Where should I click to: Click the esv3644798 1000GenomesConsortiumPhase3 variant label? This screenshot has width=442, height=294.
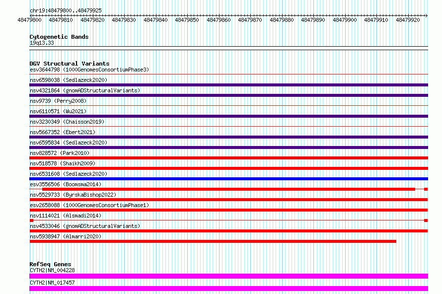(89, 70)
